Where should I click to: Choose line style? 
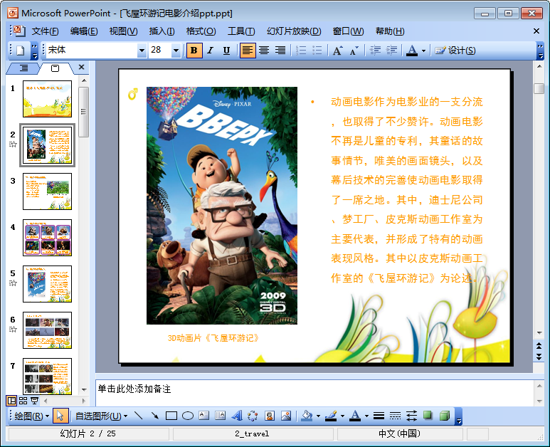click(x=379, y=416)
